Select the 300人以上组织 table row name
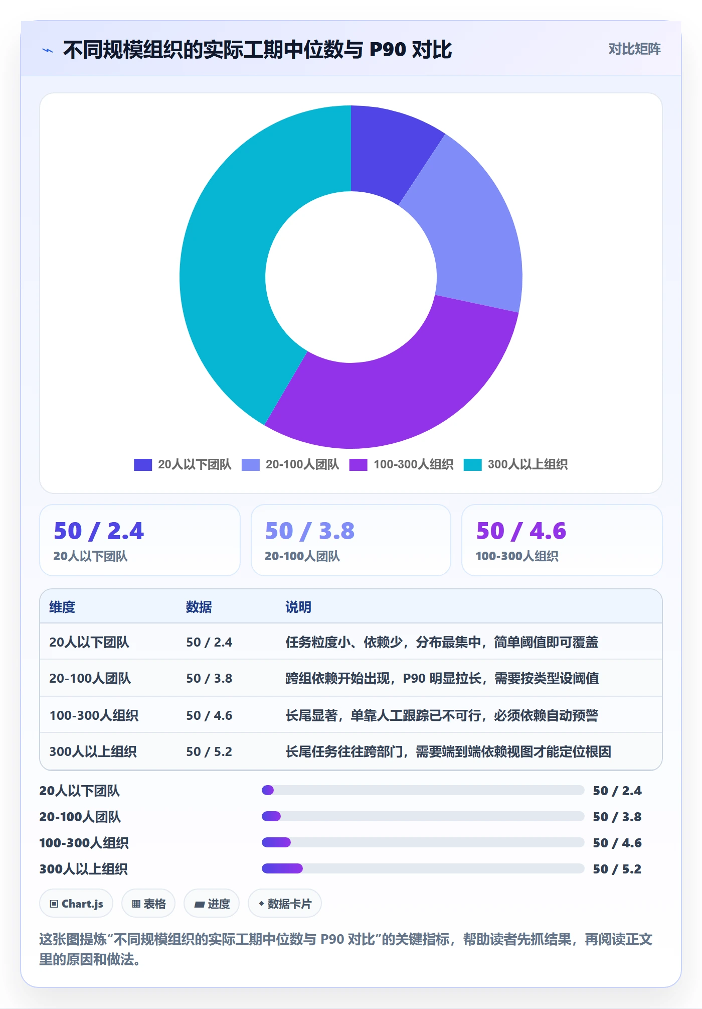This screenshot has height=1009, width=702. (93, 751)
